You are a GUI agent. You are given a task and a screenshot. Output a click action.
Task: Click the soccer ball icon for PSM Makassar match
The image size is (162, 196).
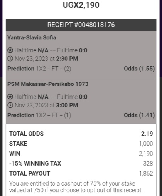[x=10, y=97]
